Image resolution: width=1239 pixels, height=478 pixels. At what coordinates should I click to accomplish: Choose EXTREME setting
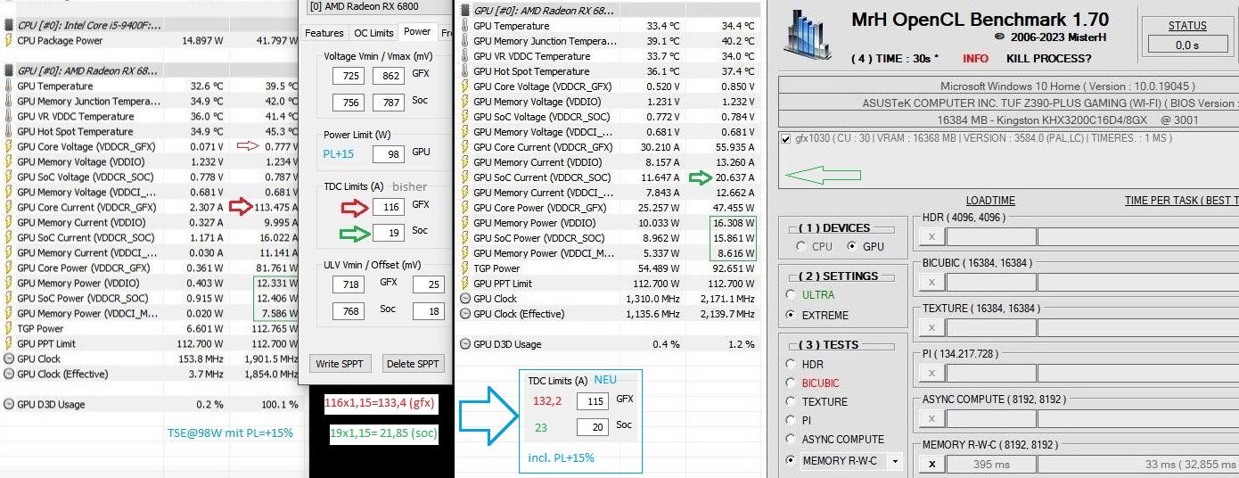click(x=791, y=315)
